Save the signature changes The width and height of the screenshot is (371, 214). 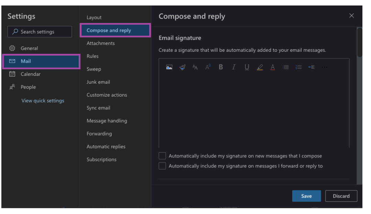306,196
